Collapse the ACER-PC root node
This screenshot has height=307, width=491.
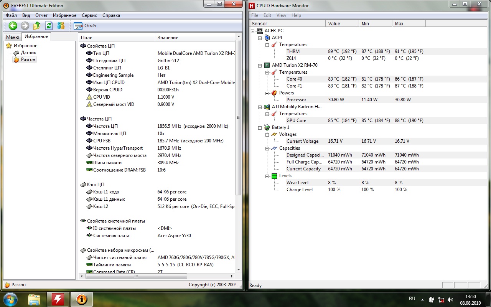253,31
